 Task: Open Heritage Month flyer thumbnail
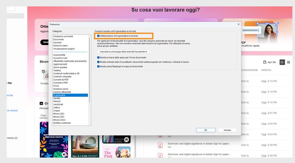[54, 140]
